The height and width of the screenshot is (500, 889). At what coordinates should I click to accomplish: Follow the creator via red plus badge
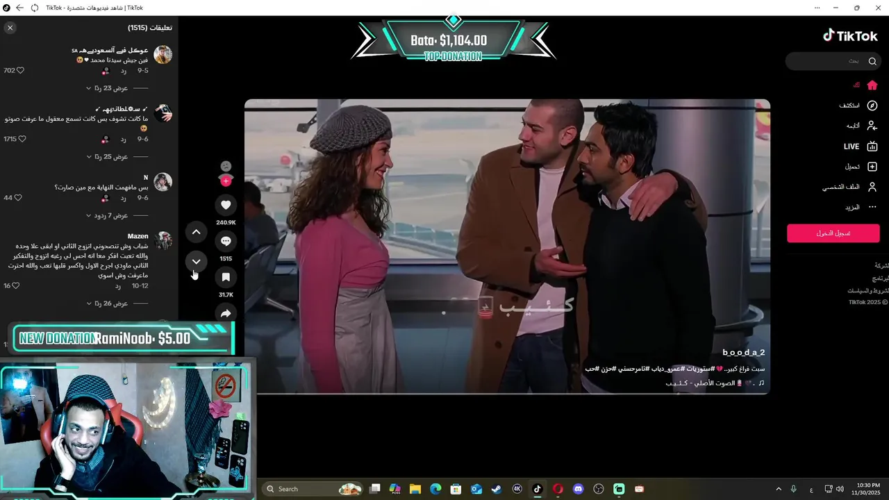pos(226,181)
